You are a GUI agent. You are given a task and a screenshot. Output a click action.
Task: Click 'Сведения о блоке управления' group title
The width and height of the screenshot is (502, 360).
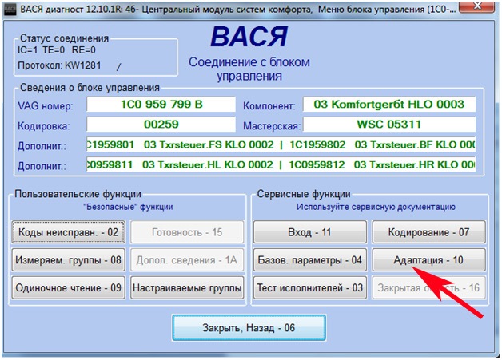pos(90,88)
